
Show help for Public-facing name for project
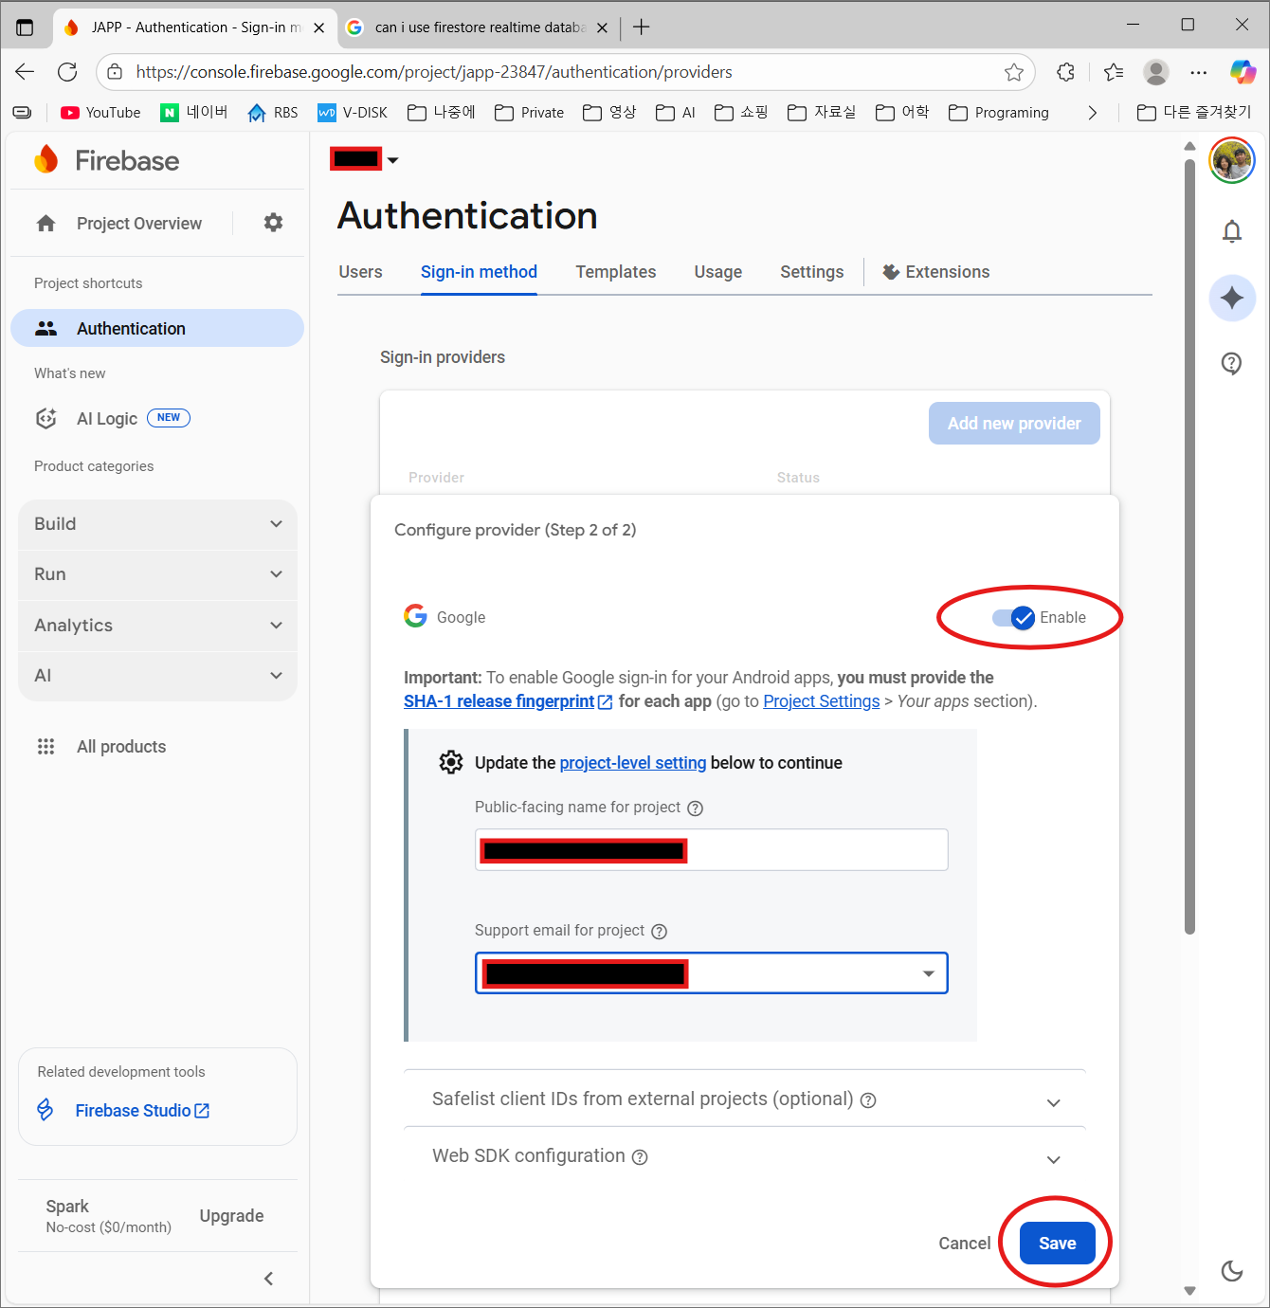(x=695, y=808)
